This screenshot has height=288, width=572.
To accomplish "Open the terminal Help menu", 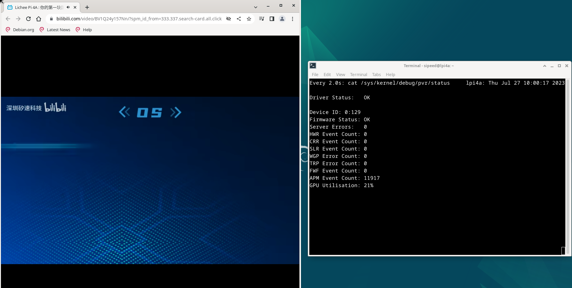I will [x=390, y=74].
